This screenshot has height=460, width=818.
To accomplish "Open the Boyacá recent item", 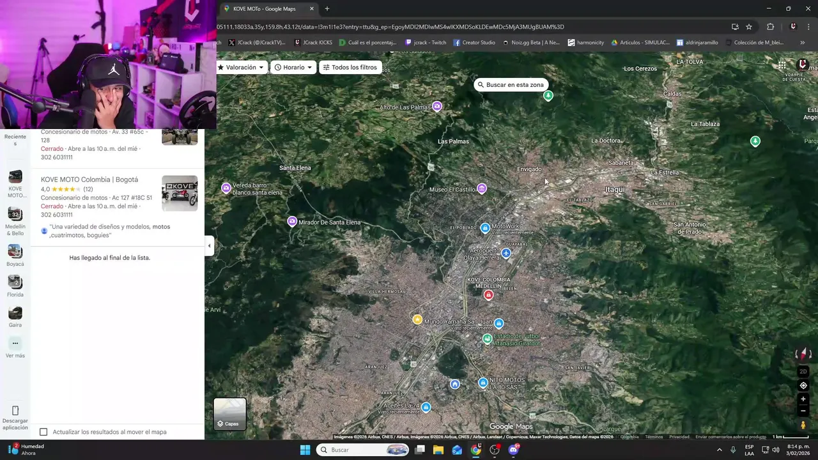I will tap(15, 256).
